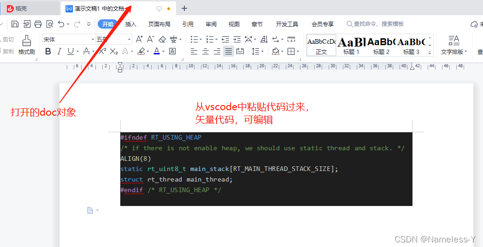Click the phonetic guide (wén) icon

pos(173,40)
